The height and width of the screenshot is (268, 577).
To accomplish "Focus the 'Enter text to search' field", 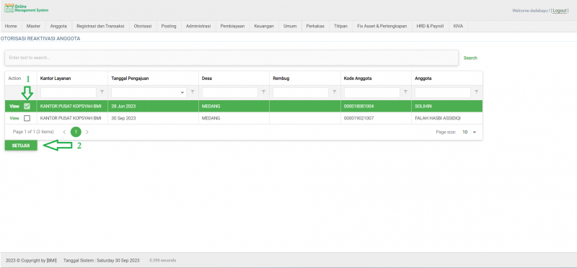I will [232, 58].
